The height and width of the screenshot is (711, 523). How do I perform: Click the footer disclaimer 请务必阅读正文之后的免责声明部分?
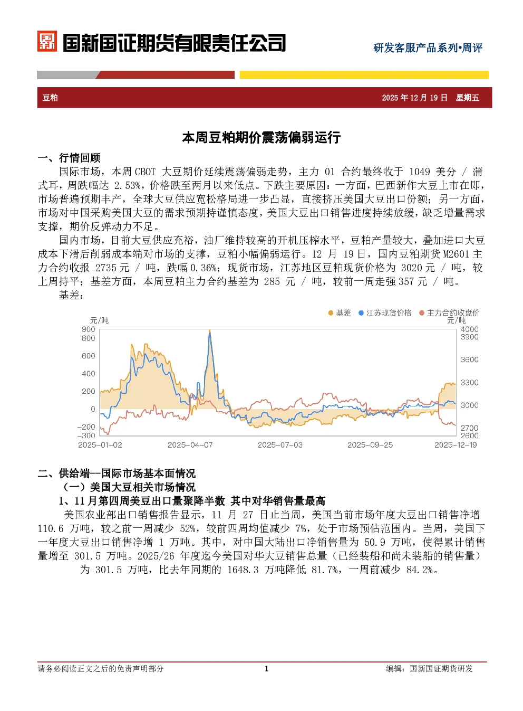(x=101, y=669)
